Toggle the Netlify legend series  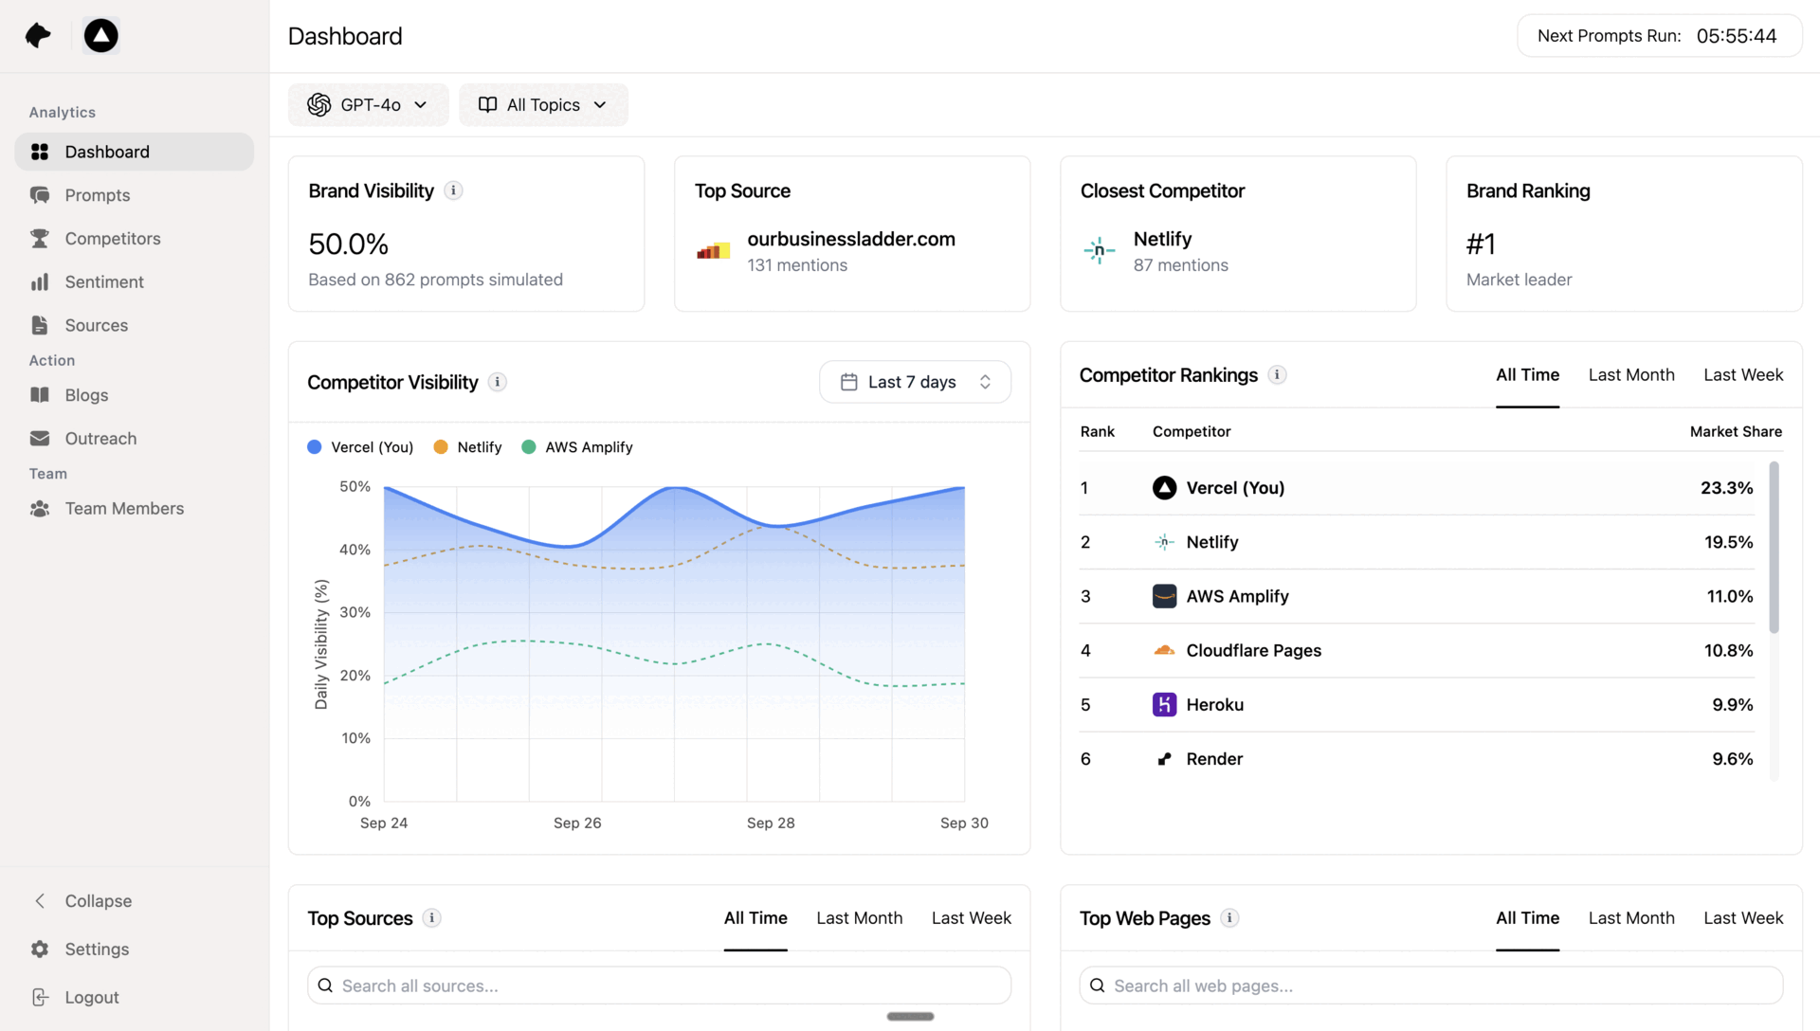click(467, 447)
